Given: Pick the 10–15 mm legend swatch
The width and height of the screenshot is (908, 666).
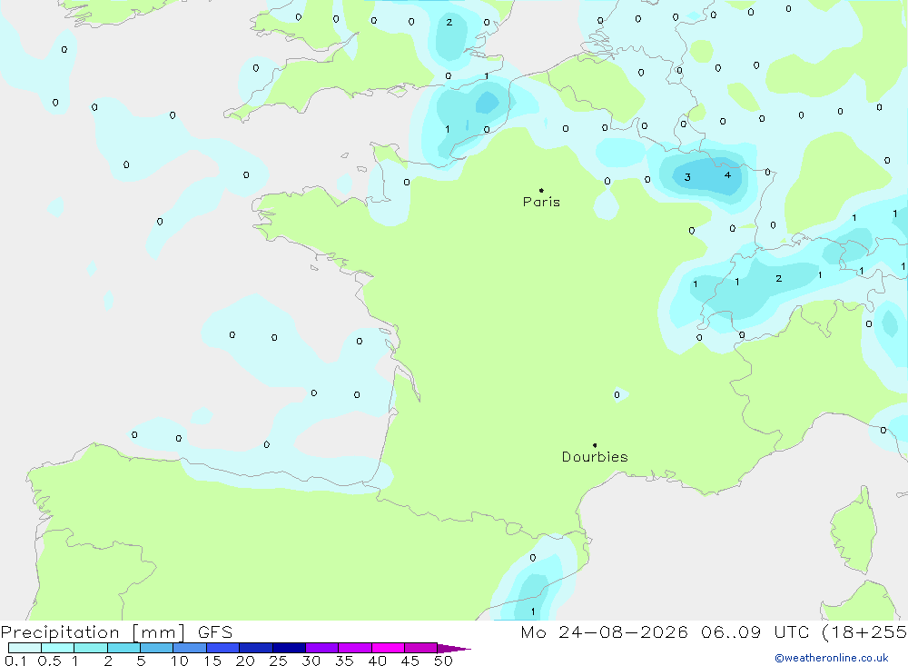Looking at the screenshot, I should coord(190,648).
